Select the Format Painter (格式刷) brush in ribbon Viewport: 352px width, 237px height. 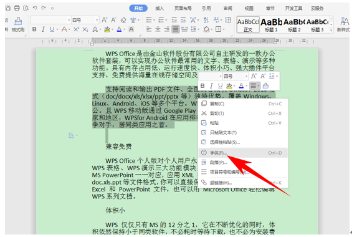click(x=18, y=24)
